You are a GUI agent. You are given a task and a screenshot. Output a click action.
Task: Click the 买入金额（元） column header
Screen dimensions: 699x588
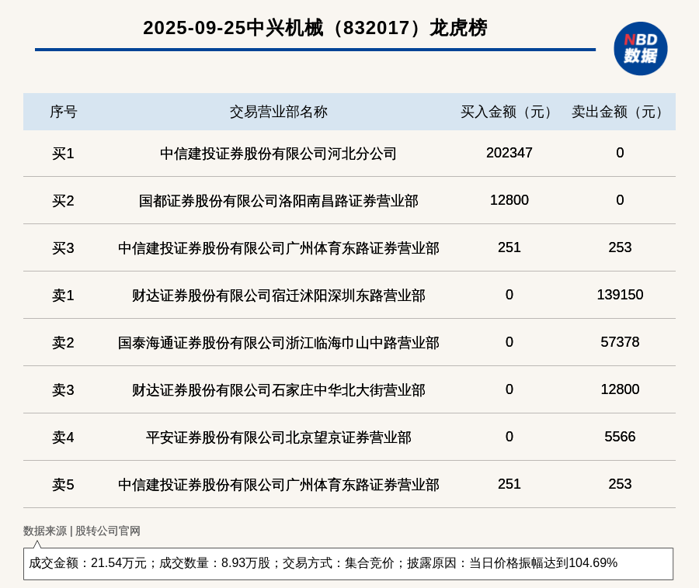point(509,112)
